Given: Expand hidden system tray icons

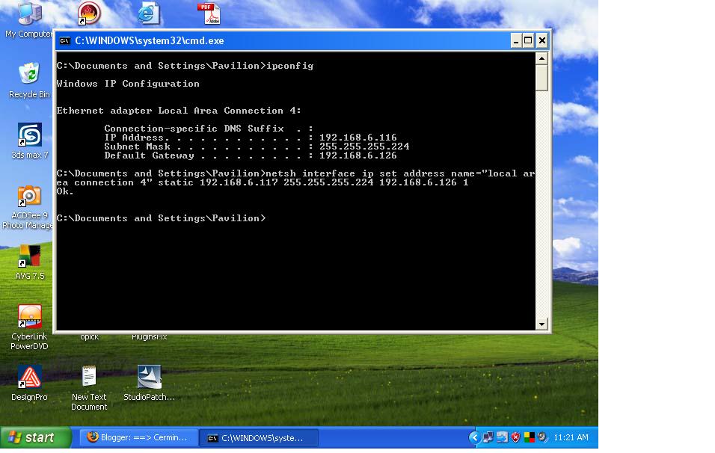Looking at the screenshot, I should point(475,437).
